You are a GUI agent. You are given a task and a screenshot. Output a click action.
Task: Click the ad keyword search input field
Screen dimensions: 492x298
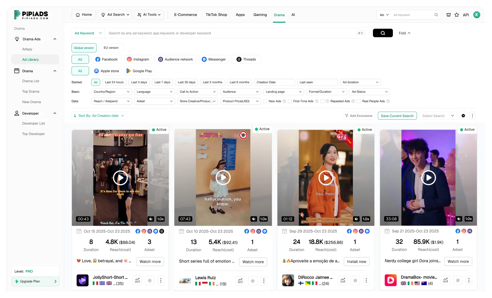(x=229, y=33)
